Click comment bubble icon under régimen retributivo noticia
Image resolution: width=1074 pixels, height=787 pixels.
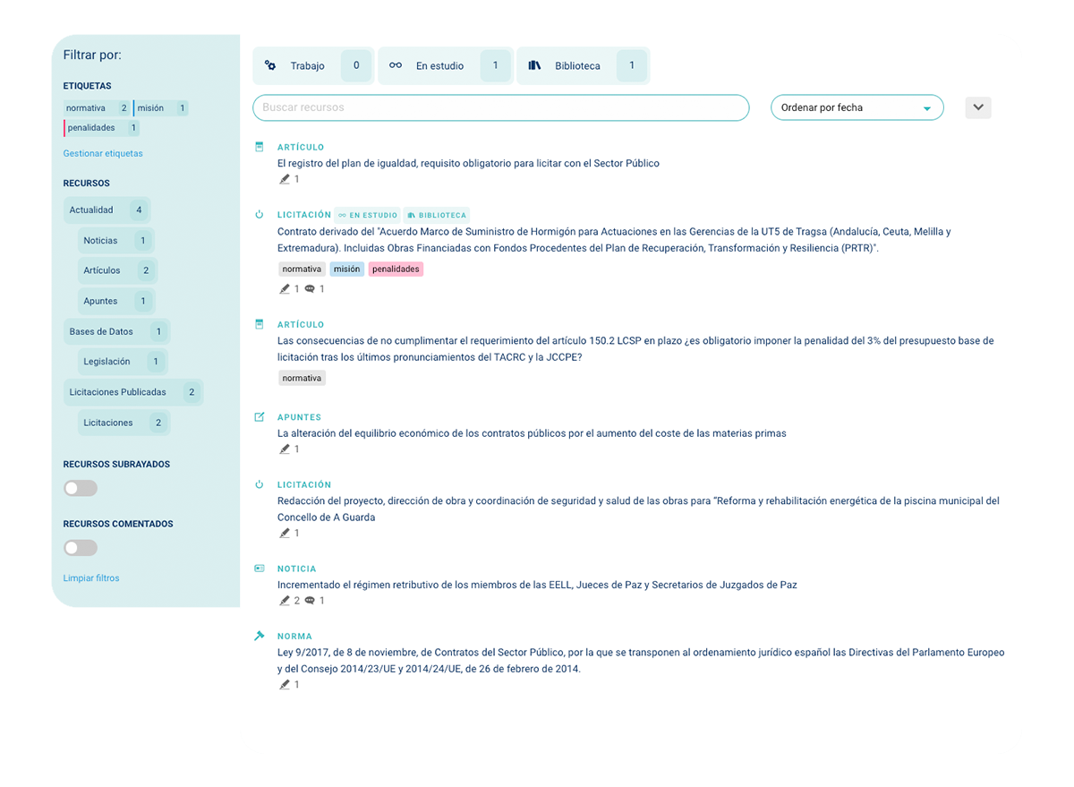click(x=310, y=601)
